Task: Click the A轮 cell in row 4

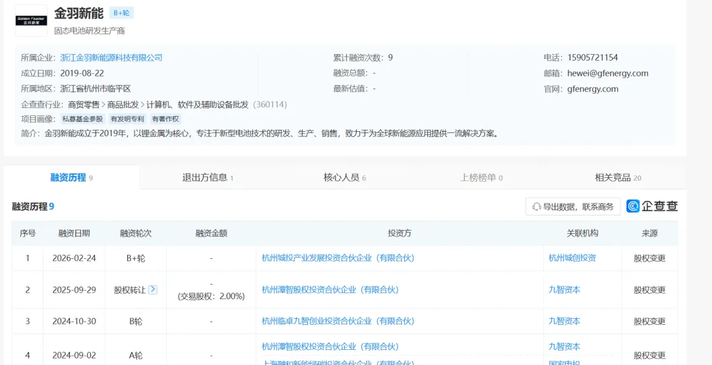Action: [136, 355]
